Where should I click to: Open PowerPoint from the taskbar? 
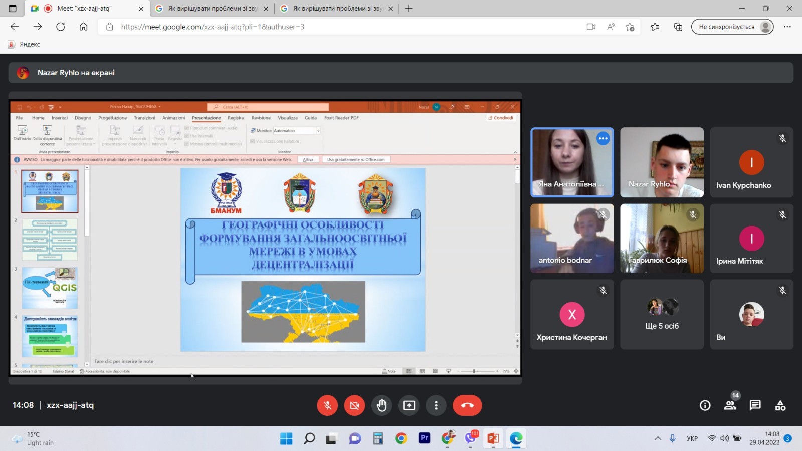(493, 439)
